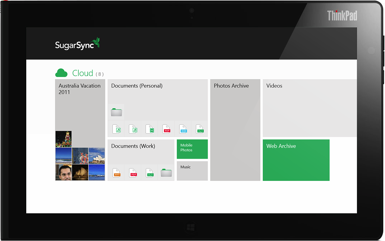Click the SugarSync hummingbird logo
The image size is (385, 241).
pyautogui.click(x=96, y=43)
